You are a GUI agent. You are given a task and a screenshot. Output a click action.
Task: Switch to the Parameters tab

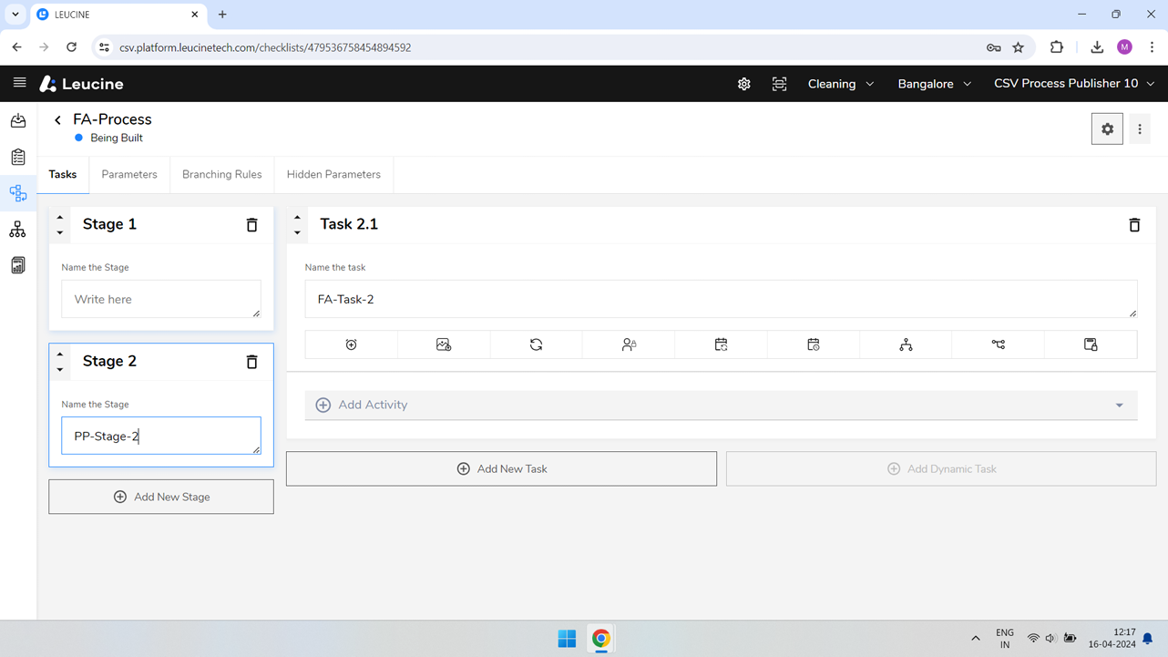coord(129,174)
